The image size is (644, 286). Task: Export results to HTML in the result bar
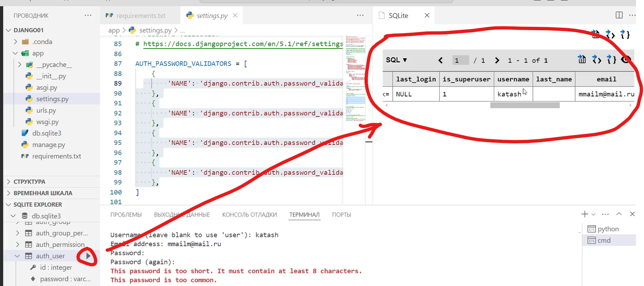pos(597,60)
